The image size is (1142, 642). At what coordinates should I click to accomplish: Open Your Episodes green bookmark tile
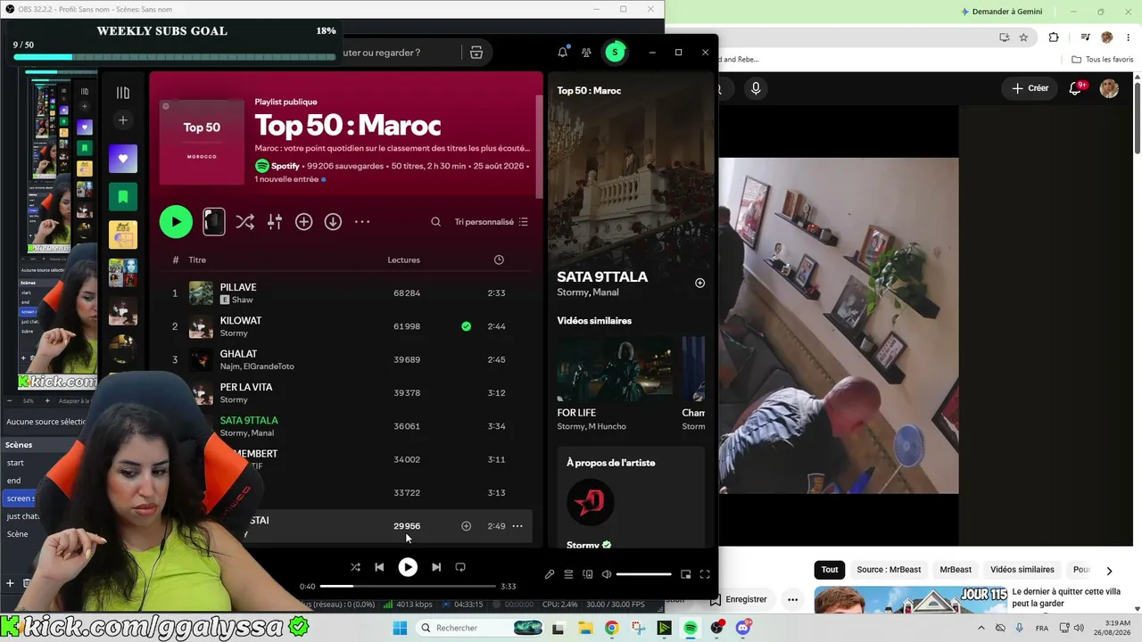click(123, 196)
